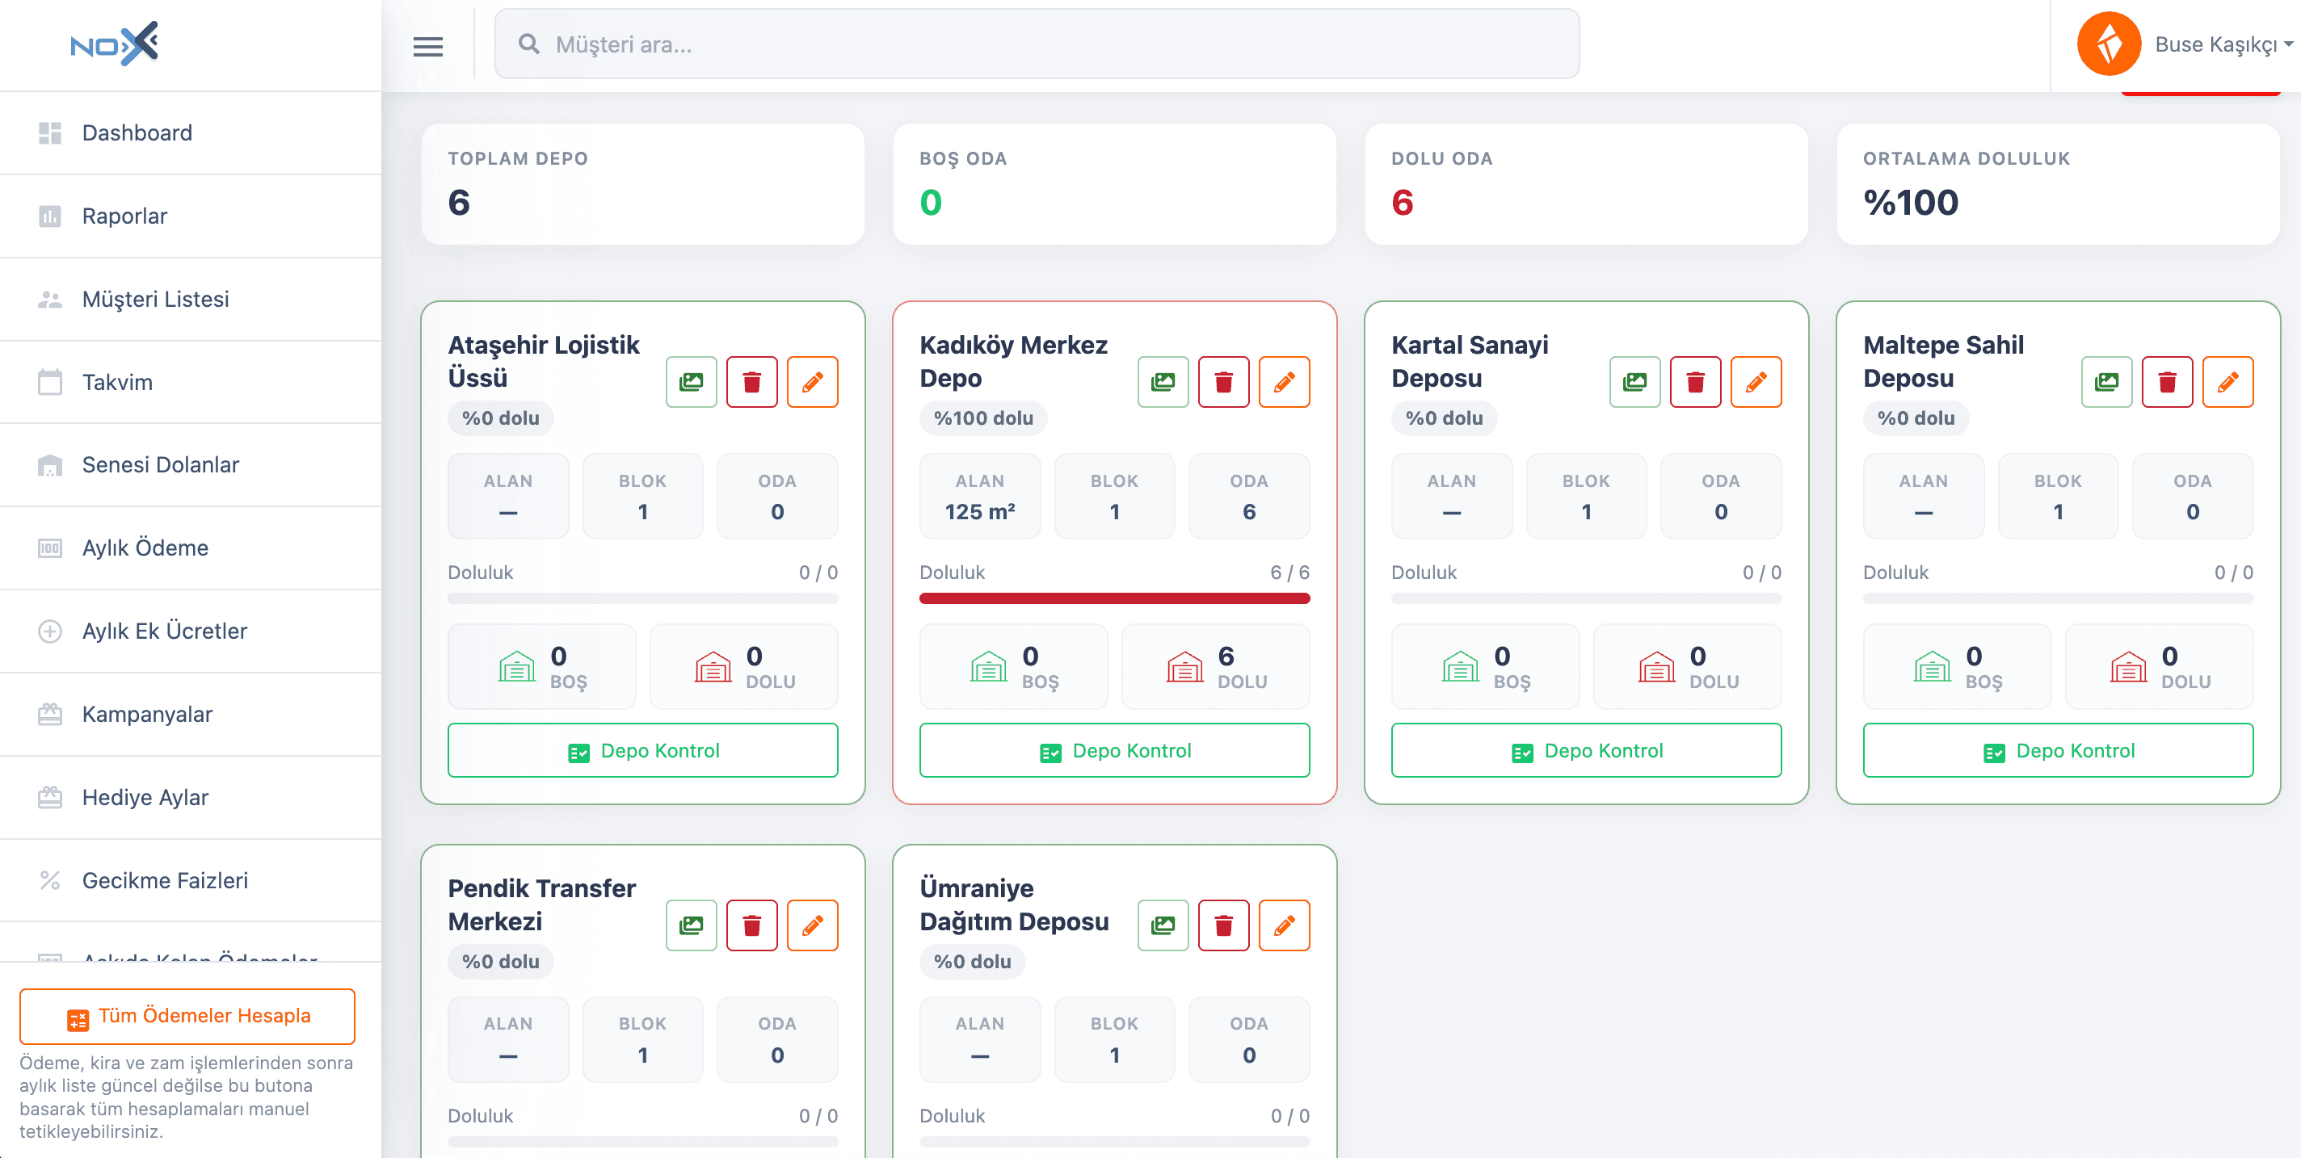Image resolution: width=2301 pixels, height=1158 pixels.
Task: Click the '%100 dolu' badge on Kadıköy
Action: coord(983,417)
